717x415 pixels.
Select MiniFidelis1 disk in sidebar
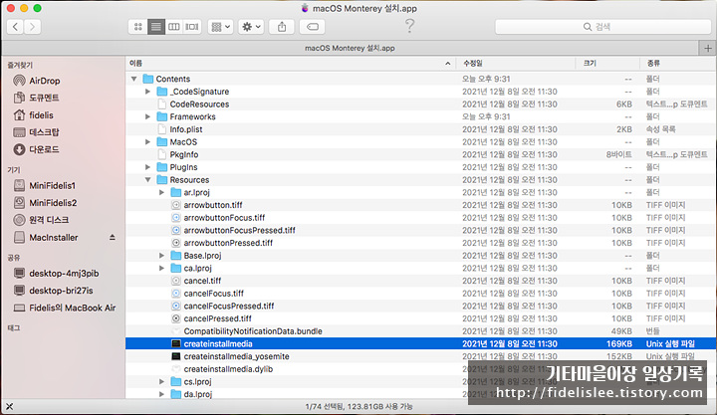(x=45, y=185)
